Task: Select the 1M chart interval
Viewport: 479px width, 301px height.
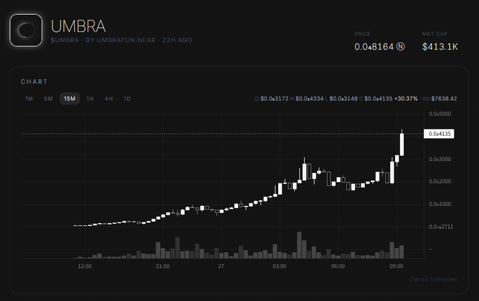Action: 29,98
